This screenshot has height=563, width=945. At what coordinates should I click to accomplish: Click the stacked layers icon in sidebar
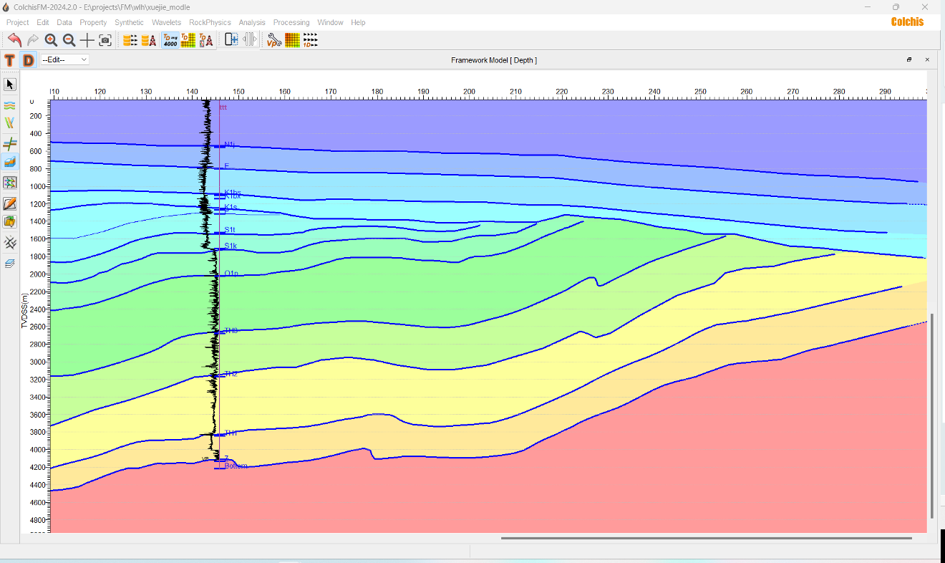coord(10,263)
